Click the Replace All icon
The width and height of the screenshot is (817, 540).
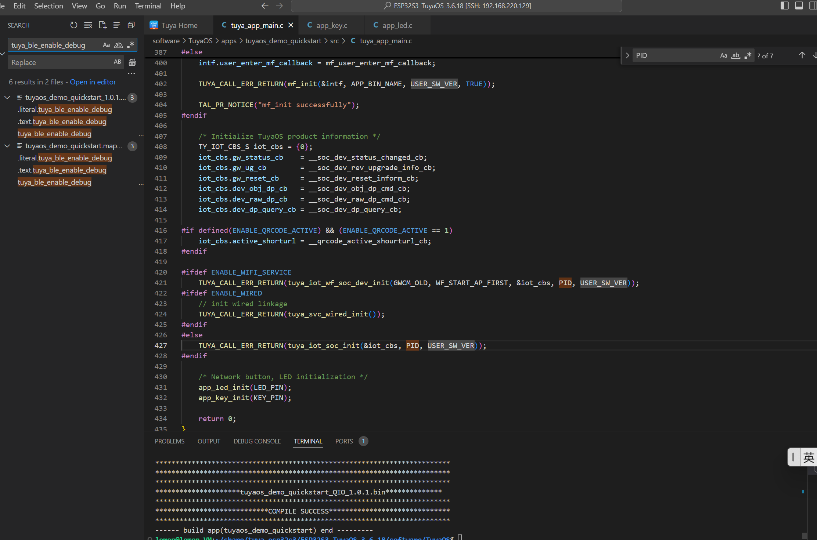(x=132, y=62)
